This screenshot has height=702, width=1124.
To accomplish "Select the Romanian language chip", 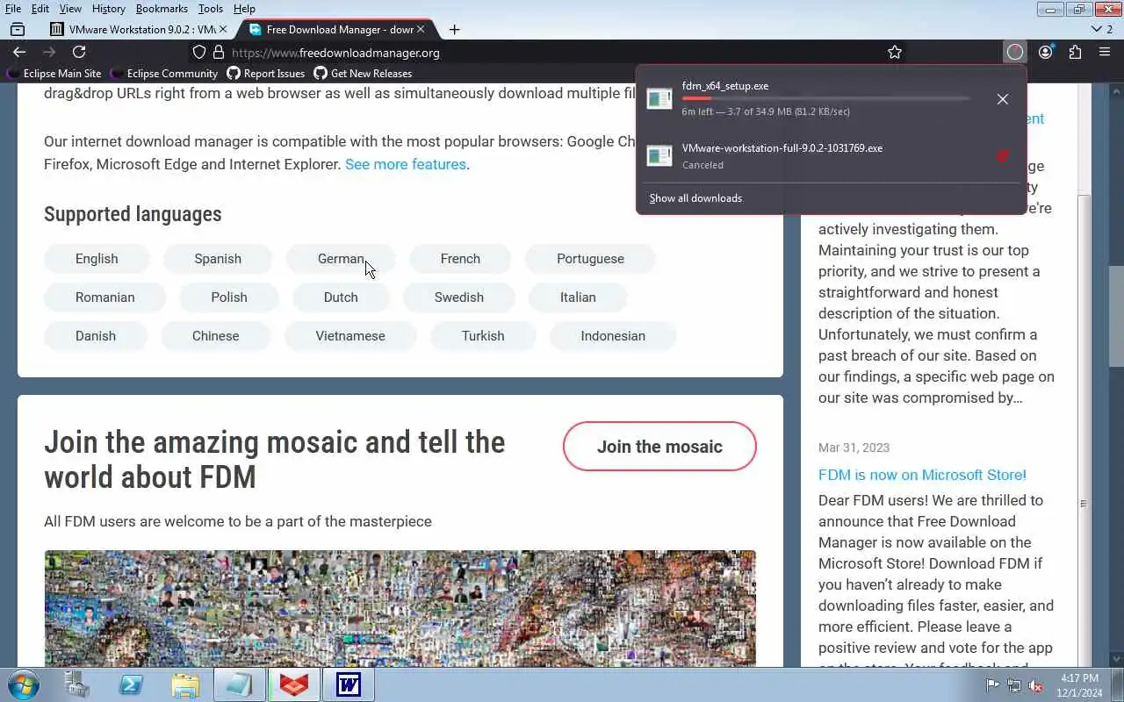I will [x=104, y=297].
